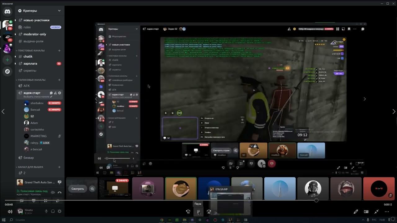Create an invite for the ждем старт channel
This screenshot has height=223, width=397.
coord(55,93)
